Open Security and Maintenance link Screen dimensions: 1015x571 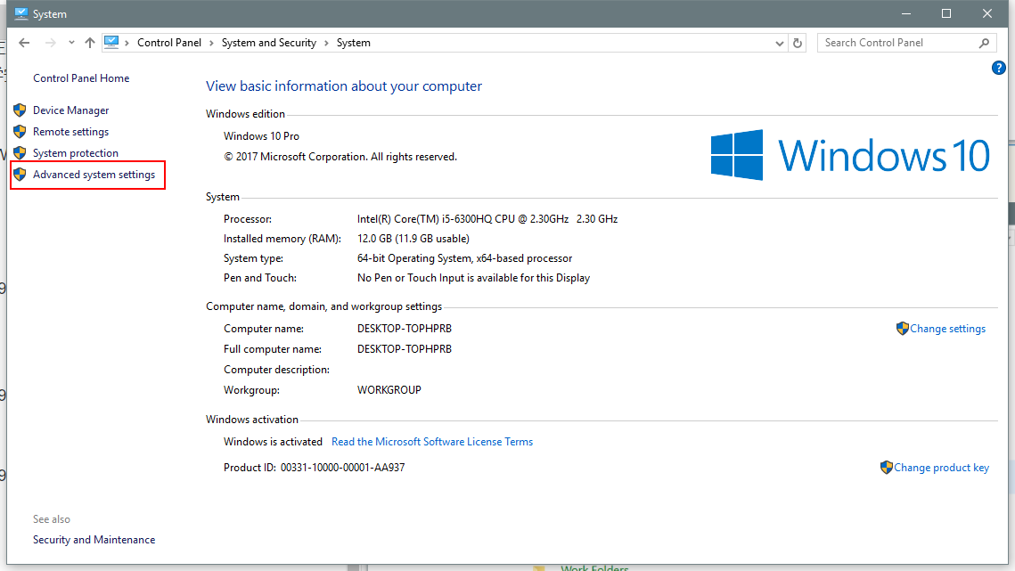[94, 540]
